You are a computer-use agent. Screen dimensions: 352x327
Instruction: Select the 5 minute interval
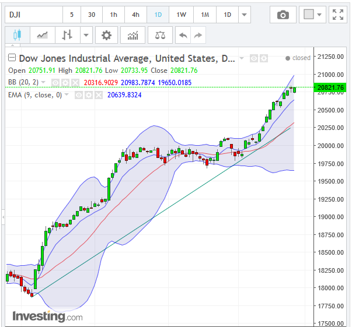[x=72, y=15]
